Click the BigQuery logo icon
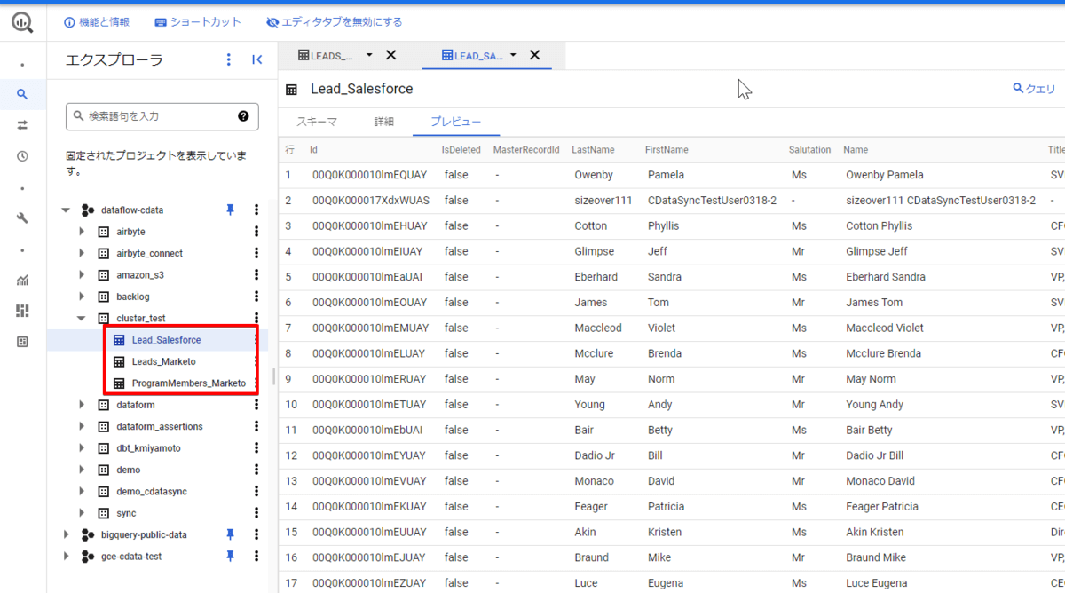Image resolution: width=1065 pixels, height=593 pixels. pyautogui.click(x=22, y=22)
